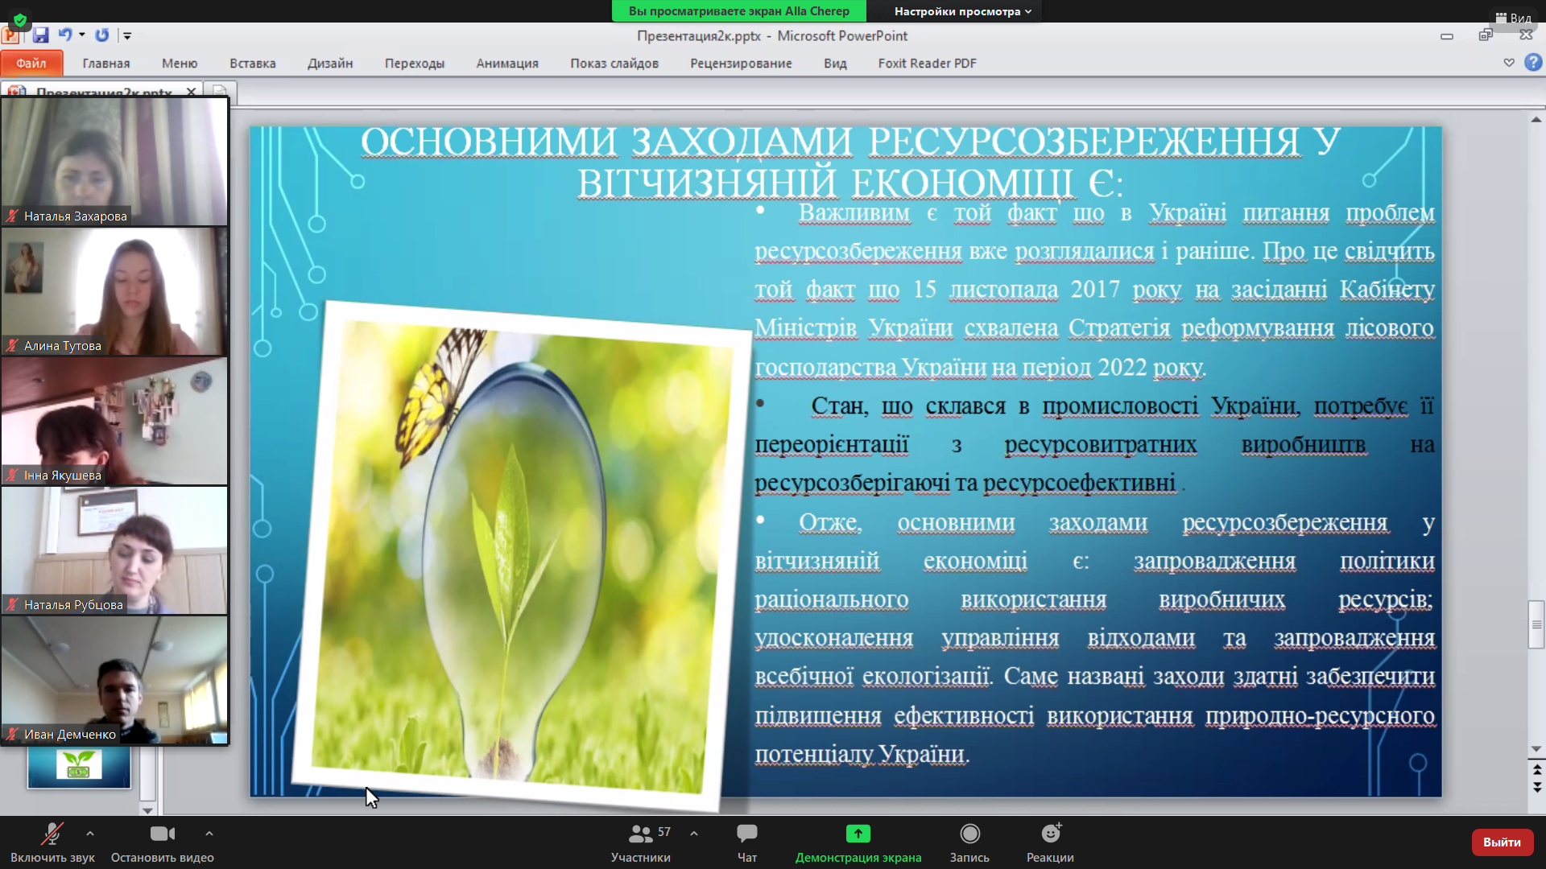Open Настройки просмотра dropdown

point(962,11)
